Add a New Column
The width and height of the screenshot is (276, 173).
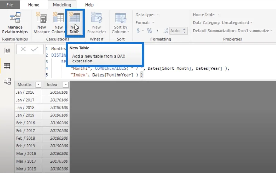[58, 23]
